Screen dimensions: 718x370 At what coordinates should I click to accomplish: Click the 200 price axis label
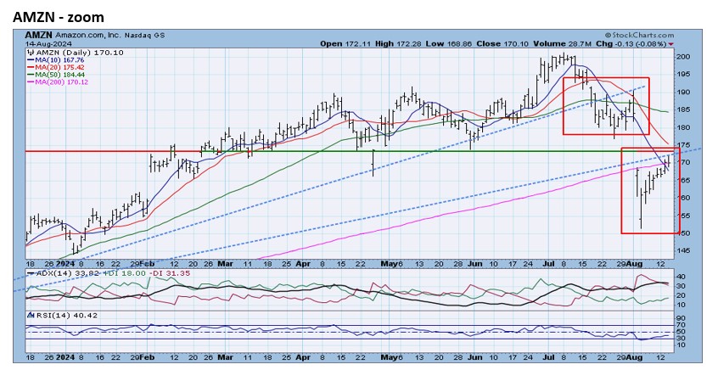pos(683,57)
